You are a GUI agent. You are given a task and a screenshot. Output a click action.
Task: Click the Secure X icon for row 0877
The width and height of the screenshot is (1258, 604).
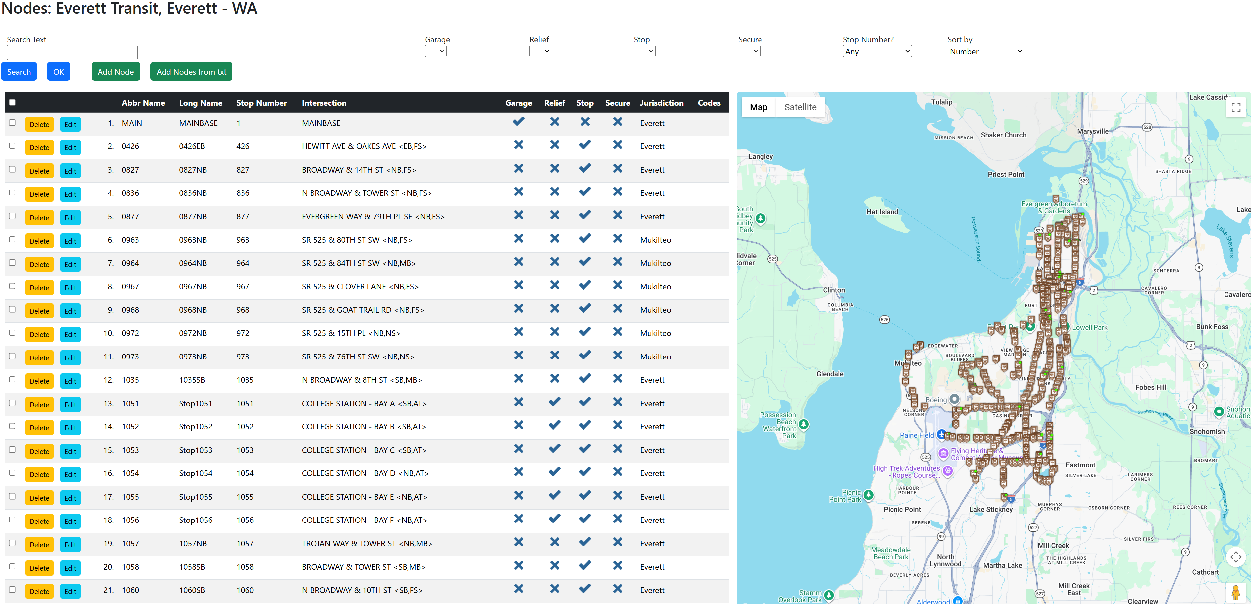tap(617, 215)
